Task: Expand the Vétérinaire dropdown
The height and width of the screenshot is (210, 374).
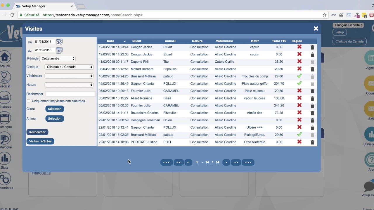Action: point(69,76)
